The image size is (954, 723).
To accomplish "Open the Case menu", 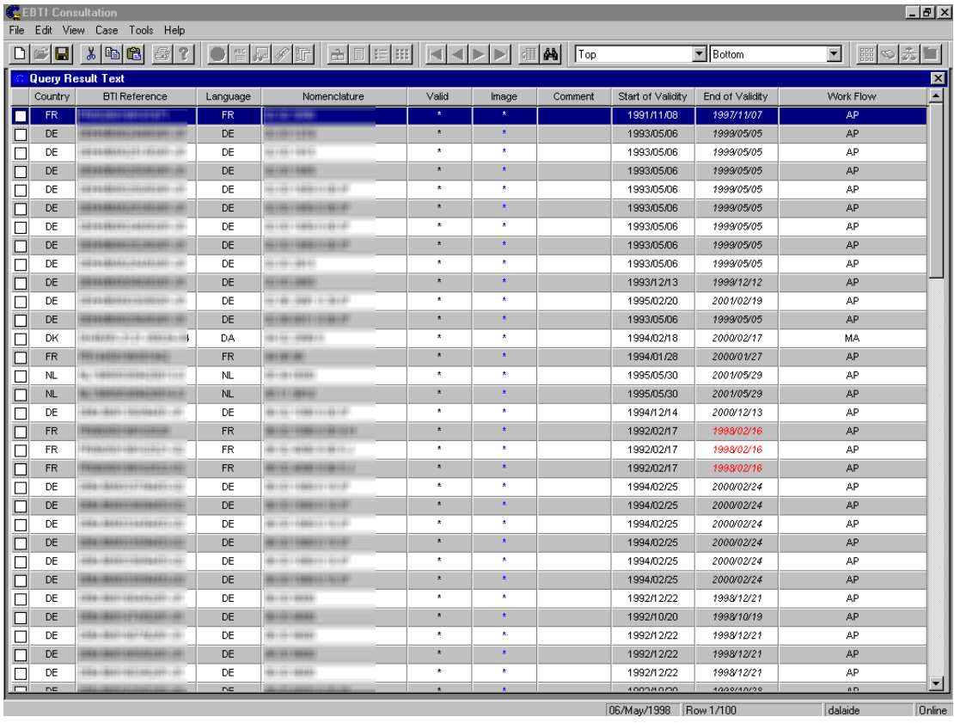I will tap(107, 30).
